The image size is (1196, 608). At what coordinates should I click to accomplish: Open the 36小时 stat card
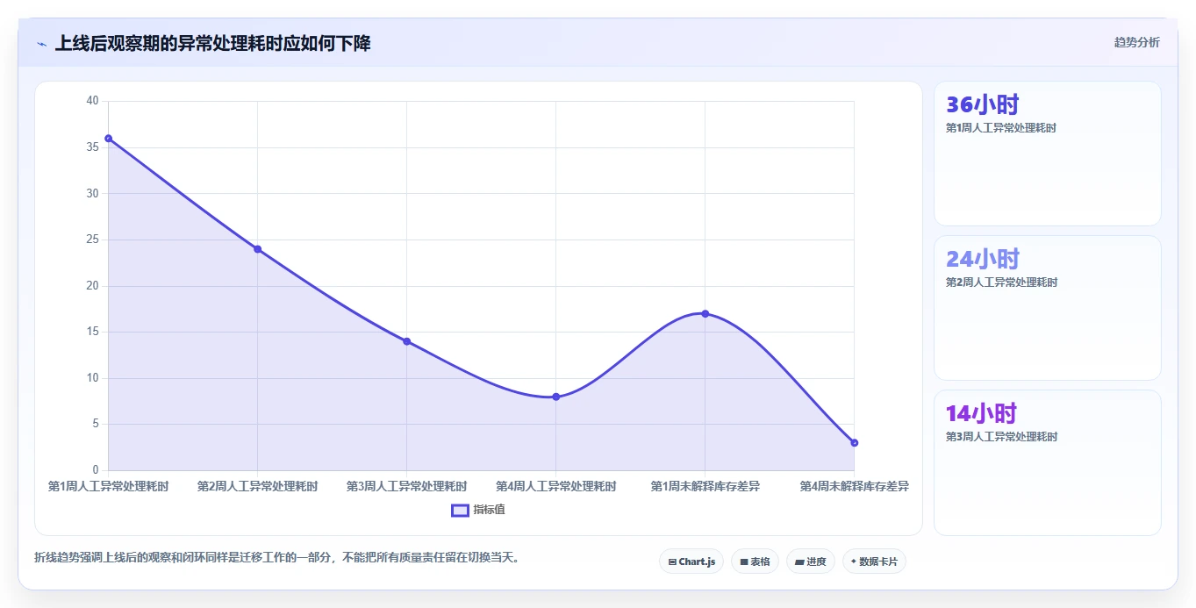[x=1047, y=154]
